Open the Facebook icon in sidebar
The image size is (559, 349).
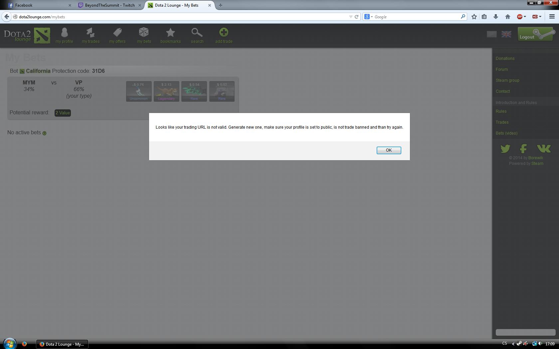point(523,149)
